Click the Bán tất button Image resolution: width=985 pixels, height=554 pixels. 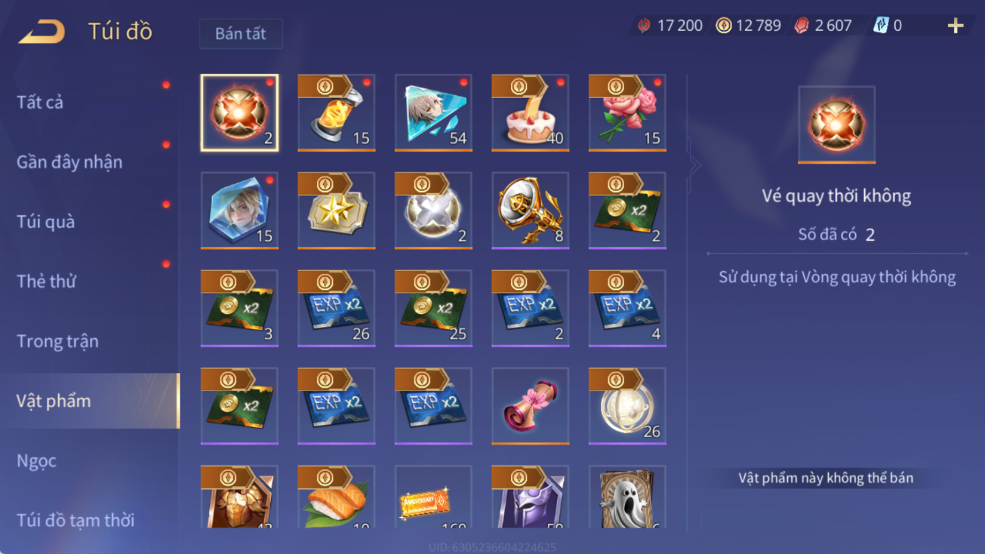(x=241, y=34)
